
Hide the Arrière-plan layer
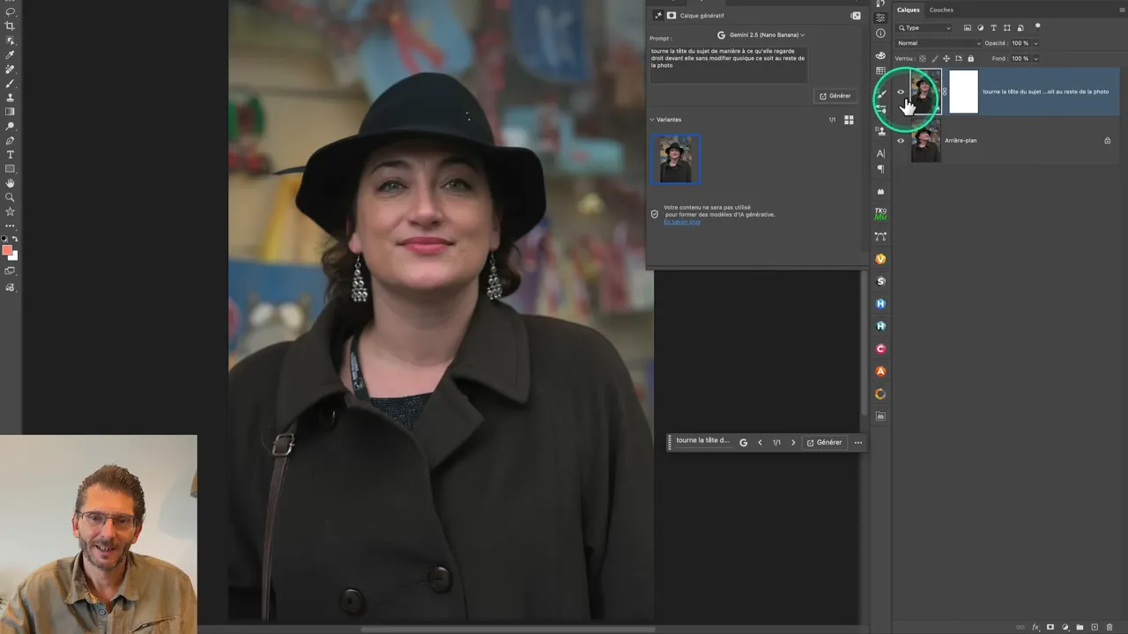901,141
